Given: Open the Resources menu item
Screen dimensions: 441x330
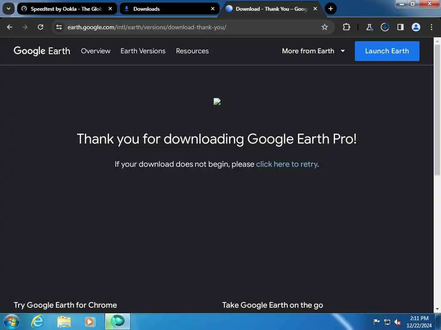Looking at the screenshot, I should [x=193, y=51].
